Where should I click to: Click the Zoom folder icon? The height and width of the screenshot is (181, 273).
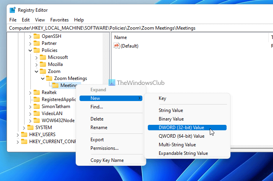[43, 71]
